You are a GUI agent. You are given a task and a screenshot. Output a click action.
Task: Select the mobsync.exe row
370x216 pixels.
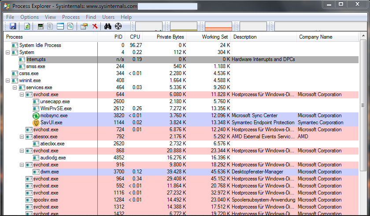181,115
